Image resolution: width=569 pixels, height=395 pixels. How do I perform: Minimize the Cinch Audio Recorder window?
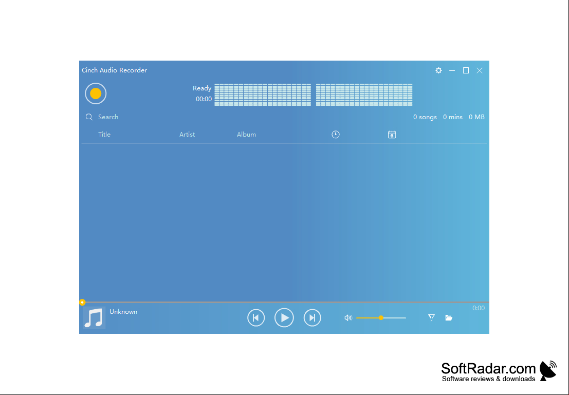[452, 70]
